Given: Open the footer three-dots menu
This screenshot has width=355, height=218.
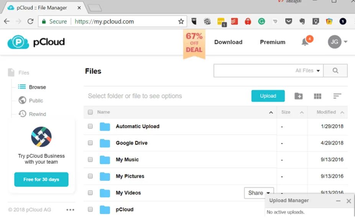Looking at the screenshot, I should pyautogui.click(x=70, y=210).
